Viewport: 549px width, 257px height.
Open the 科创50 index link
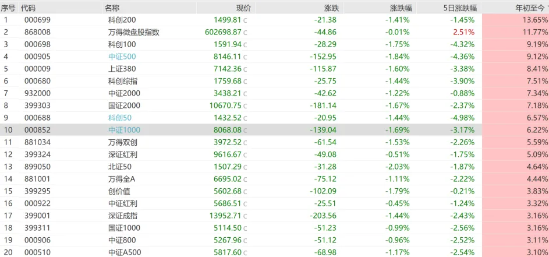(x=120, y=118)
